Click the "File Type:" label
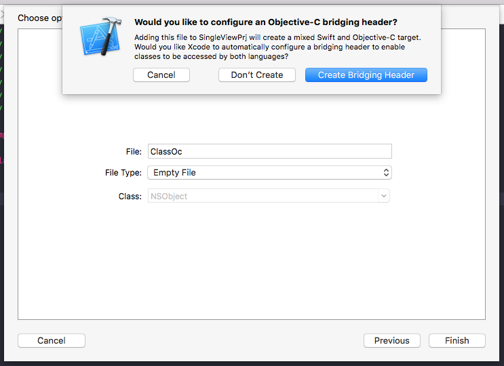This screenshot has width=504, height=366. click(x=123, y=173)
